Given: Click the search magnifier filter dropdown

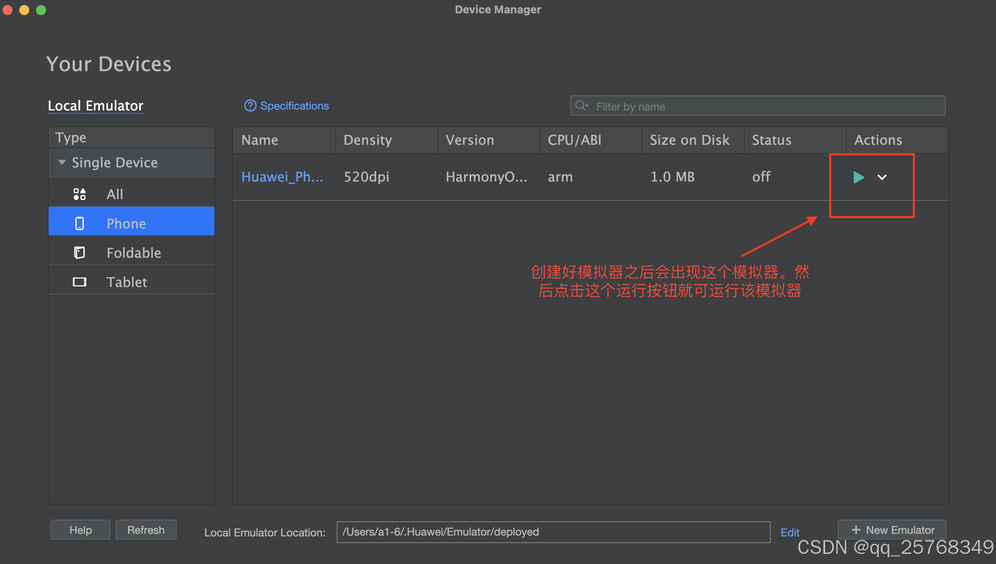Looking at the screenshot, I should (x=582, y=106).
